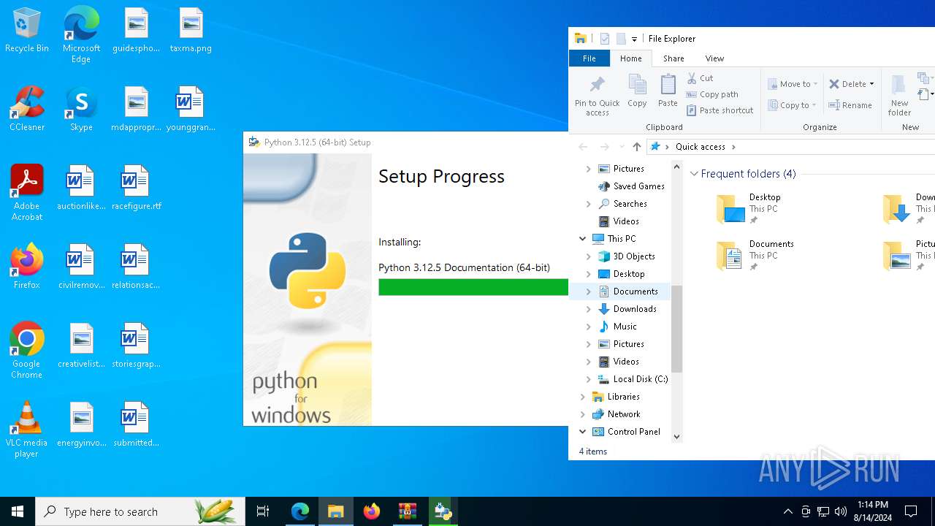Viewport: 935px width, 526px height.
Task: Click Cut in the Clipboard group
Action: [x=700, y=78]
